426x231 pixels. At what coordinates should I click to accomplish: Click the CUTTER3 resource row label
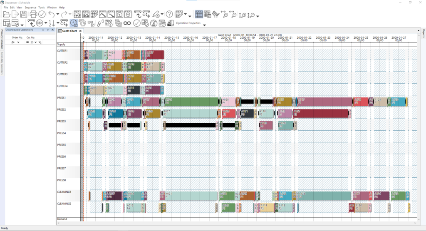pos(62,74)
